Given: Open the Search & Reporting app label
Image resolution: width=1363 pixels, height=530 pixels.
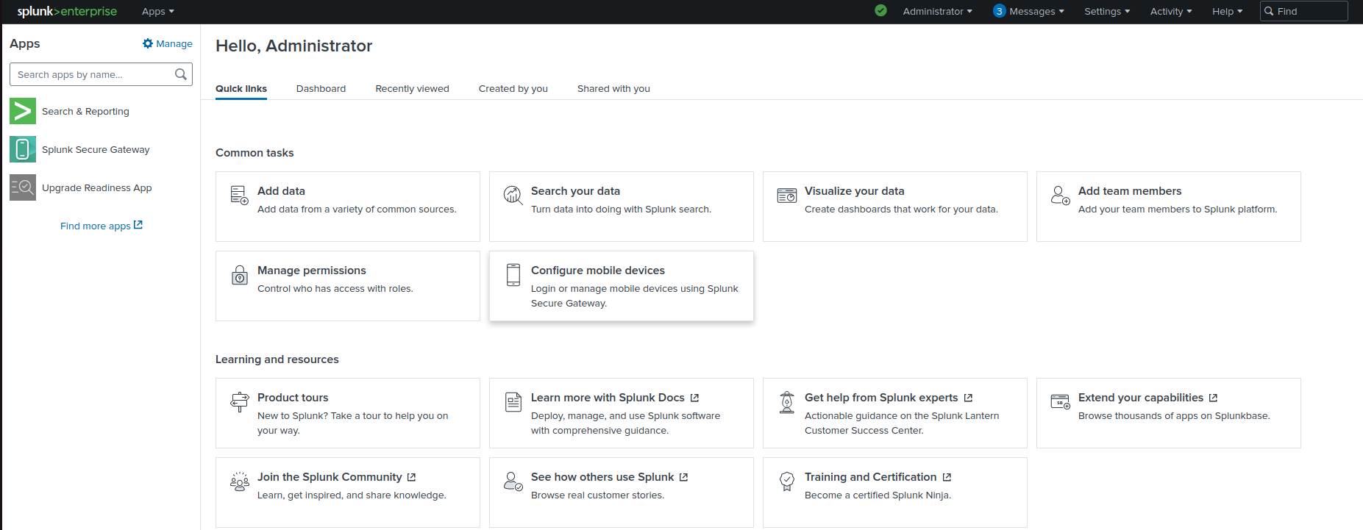Looking at the screenshot, I should (x=85, y=111).
